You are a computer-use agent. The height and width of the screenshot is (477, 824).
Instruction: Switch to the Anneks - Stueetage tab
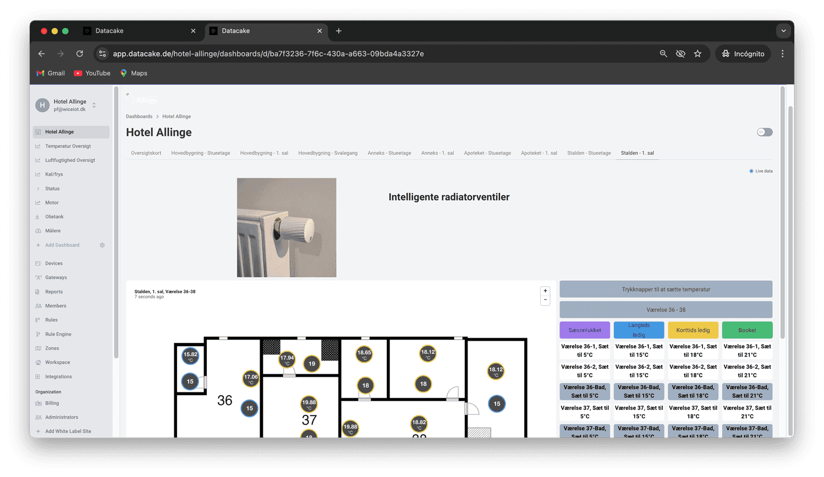coord(389,153)
